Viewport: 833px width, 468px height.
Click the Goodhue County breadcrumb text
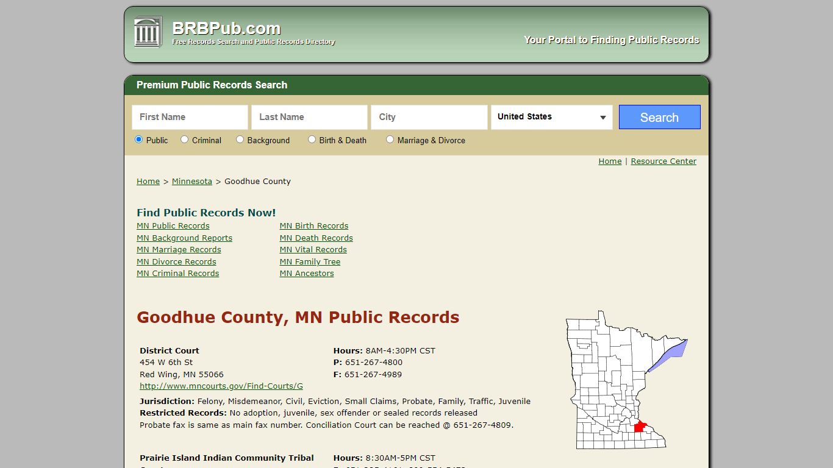[x=257, y=182]
